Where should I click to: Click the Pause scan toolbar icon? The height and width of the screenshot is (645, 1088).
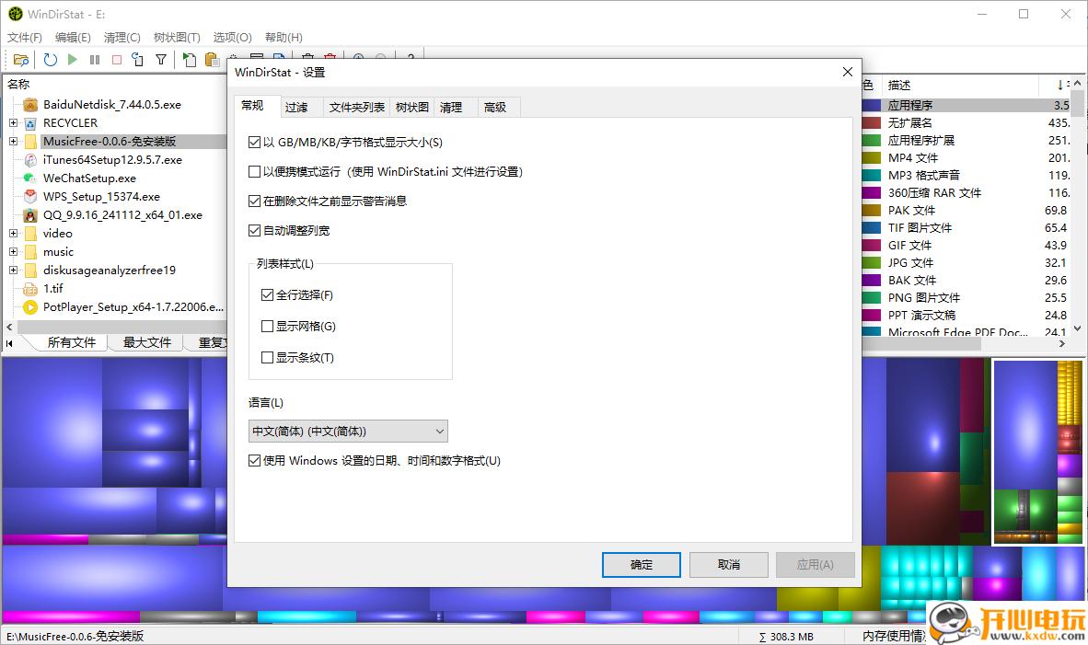click(x=95, y=59)
